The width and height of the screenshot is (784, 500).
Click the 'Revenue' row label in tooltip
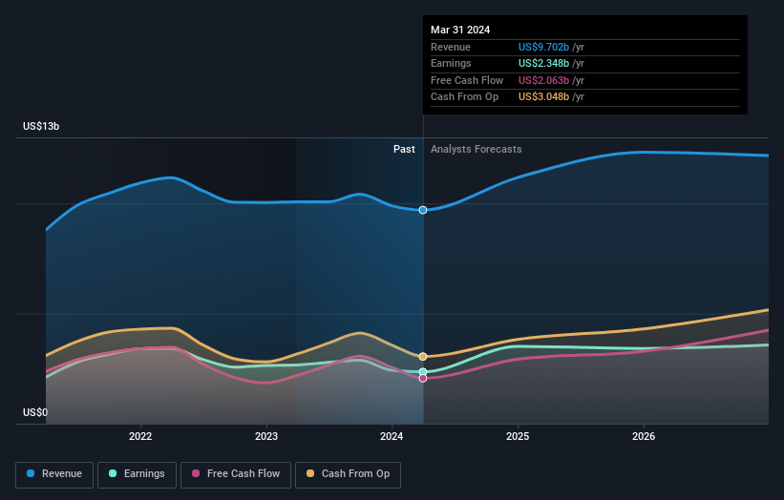click(x=451, y=47)
